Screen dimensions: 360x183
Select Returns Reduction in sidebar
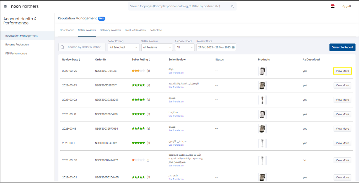click(x=17, y=45)
